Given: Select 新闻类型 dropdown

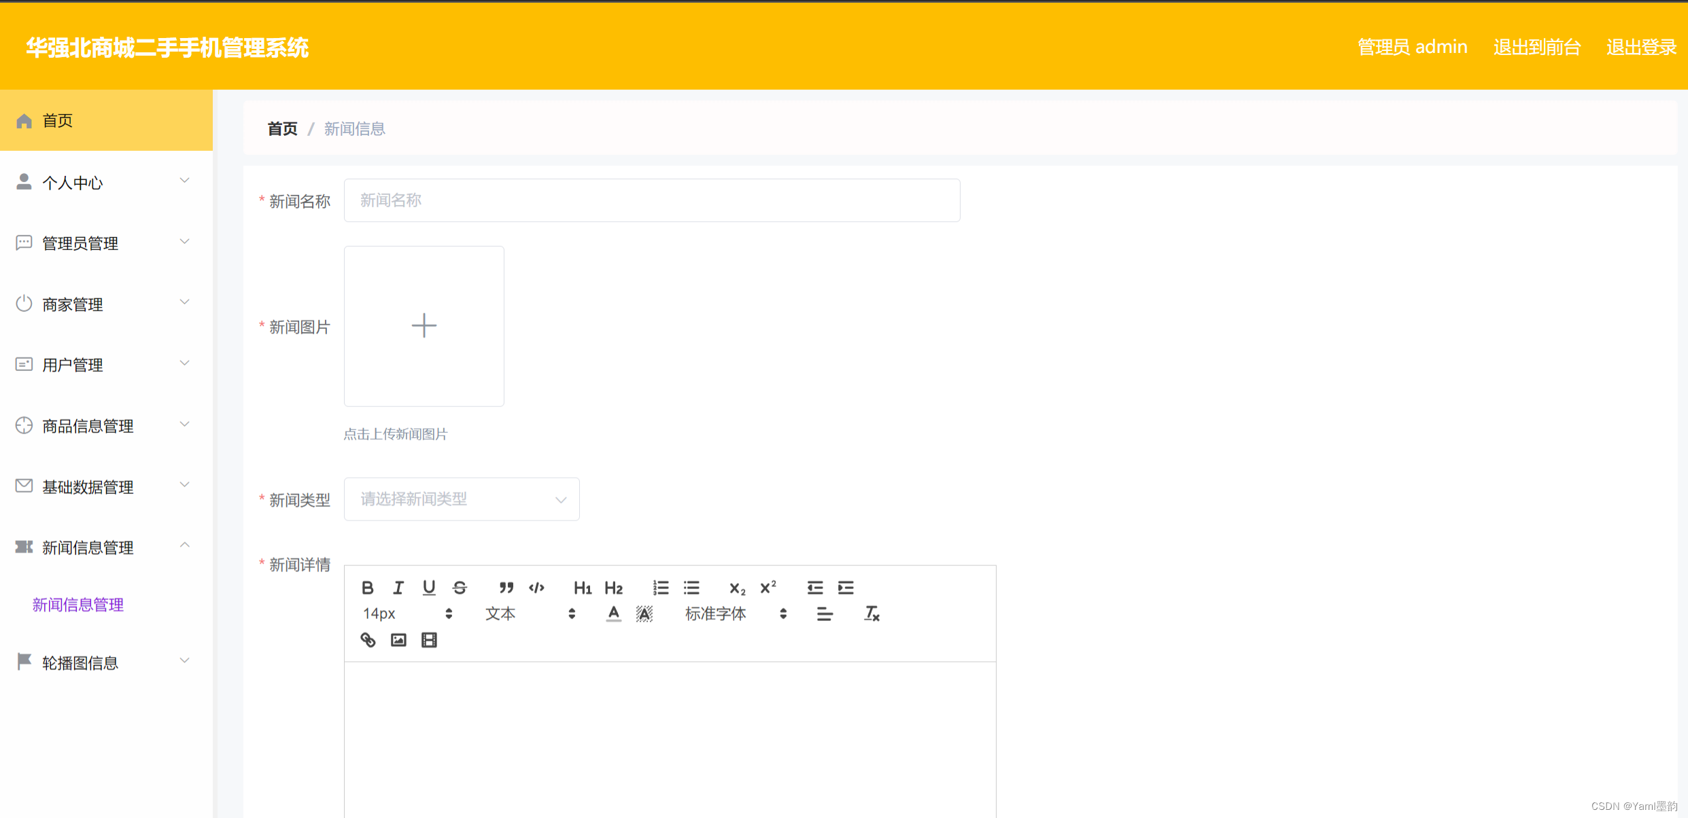Looking at the screenshot, I should tap(462, 498).
